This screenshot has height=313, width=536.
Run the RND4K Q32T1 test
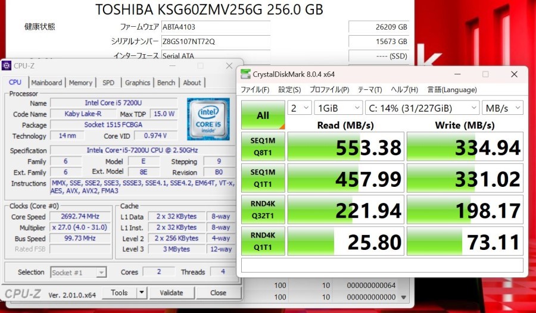tap(263, 209)
